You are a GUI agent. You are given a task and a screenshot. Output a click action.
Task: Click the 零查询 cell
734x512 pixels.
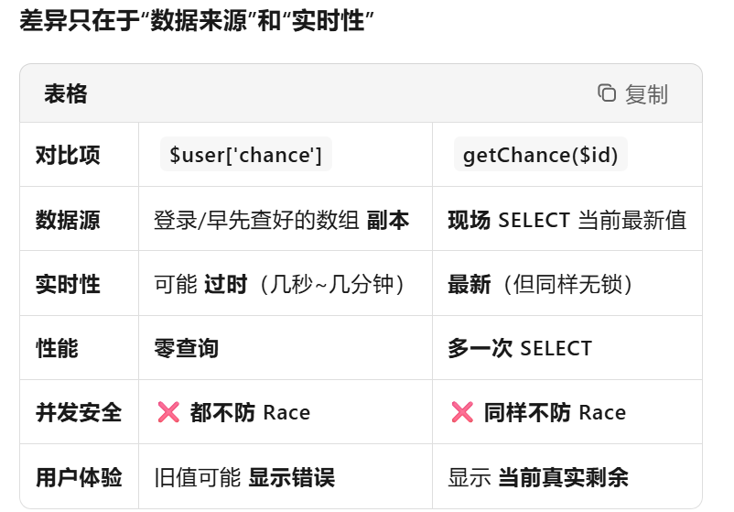coord(187,348)
